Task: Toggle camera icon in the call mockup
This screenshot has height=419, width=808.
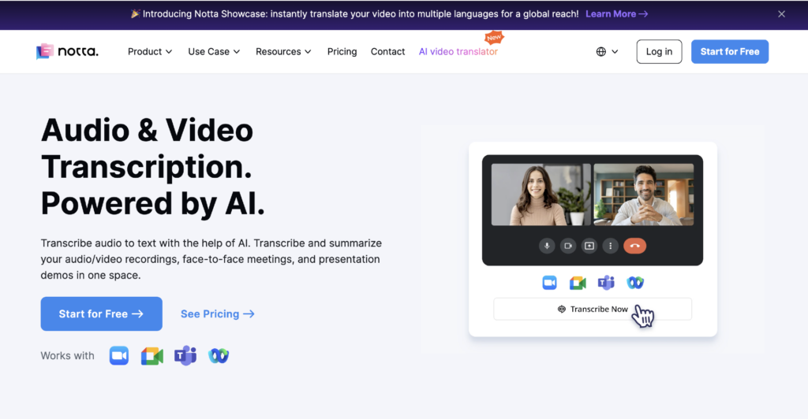Action: [x=568, y=246]
